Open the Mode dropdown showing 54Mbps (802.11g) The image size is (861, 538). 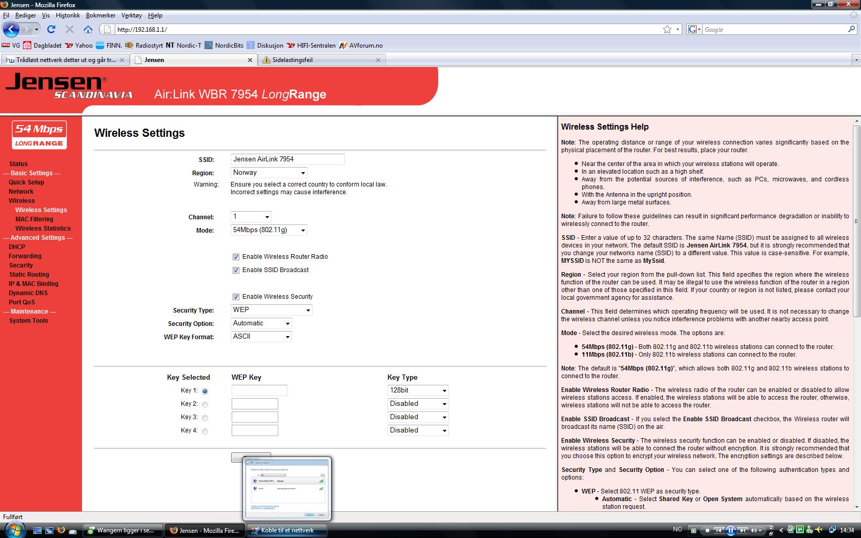(x=269, y=230)
